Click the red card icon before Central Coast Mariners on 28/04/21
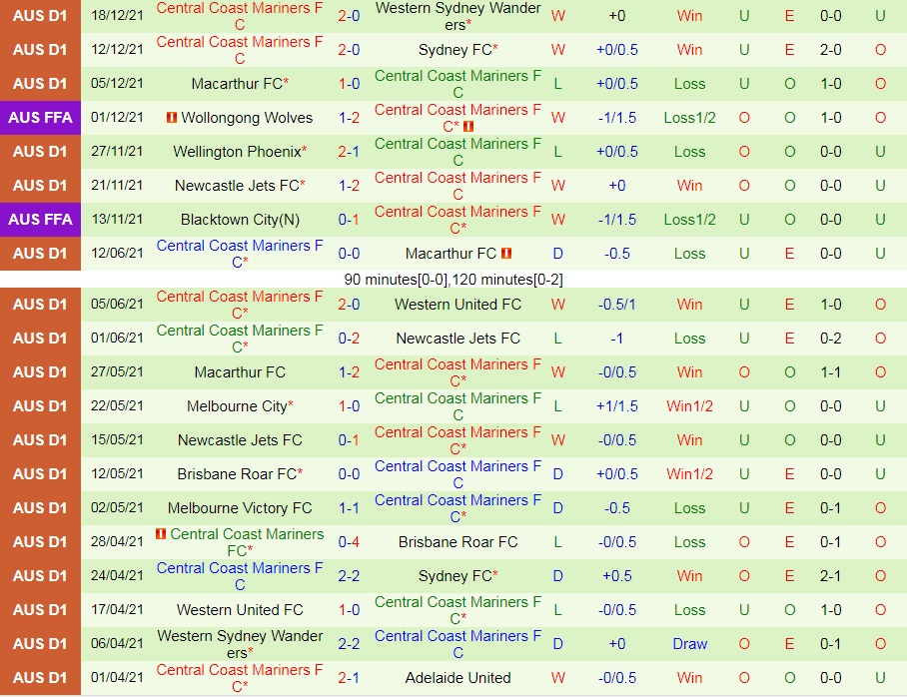 click(x=161, y=533)
